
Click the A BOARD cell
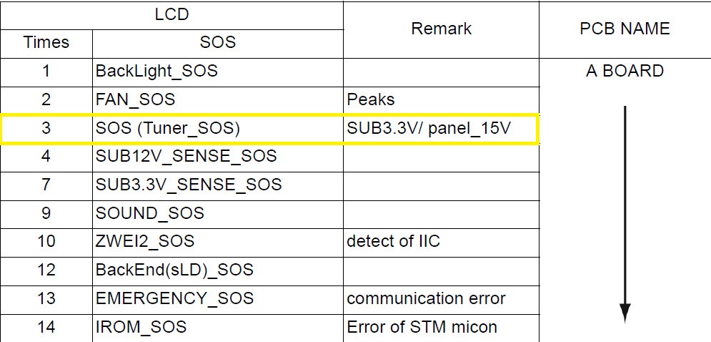tap(625, 71)
